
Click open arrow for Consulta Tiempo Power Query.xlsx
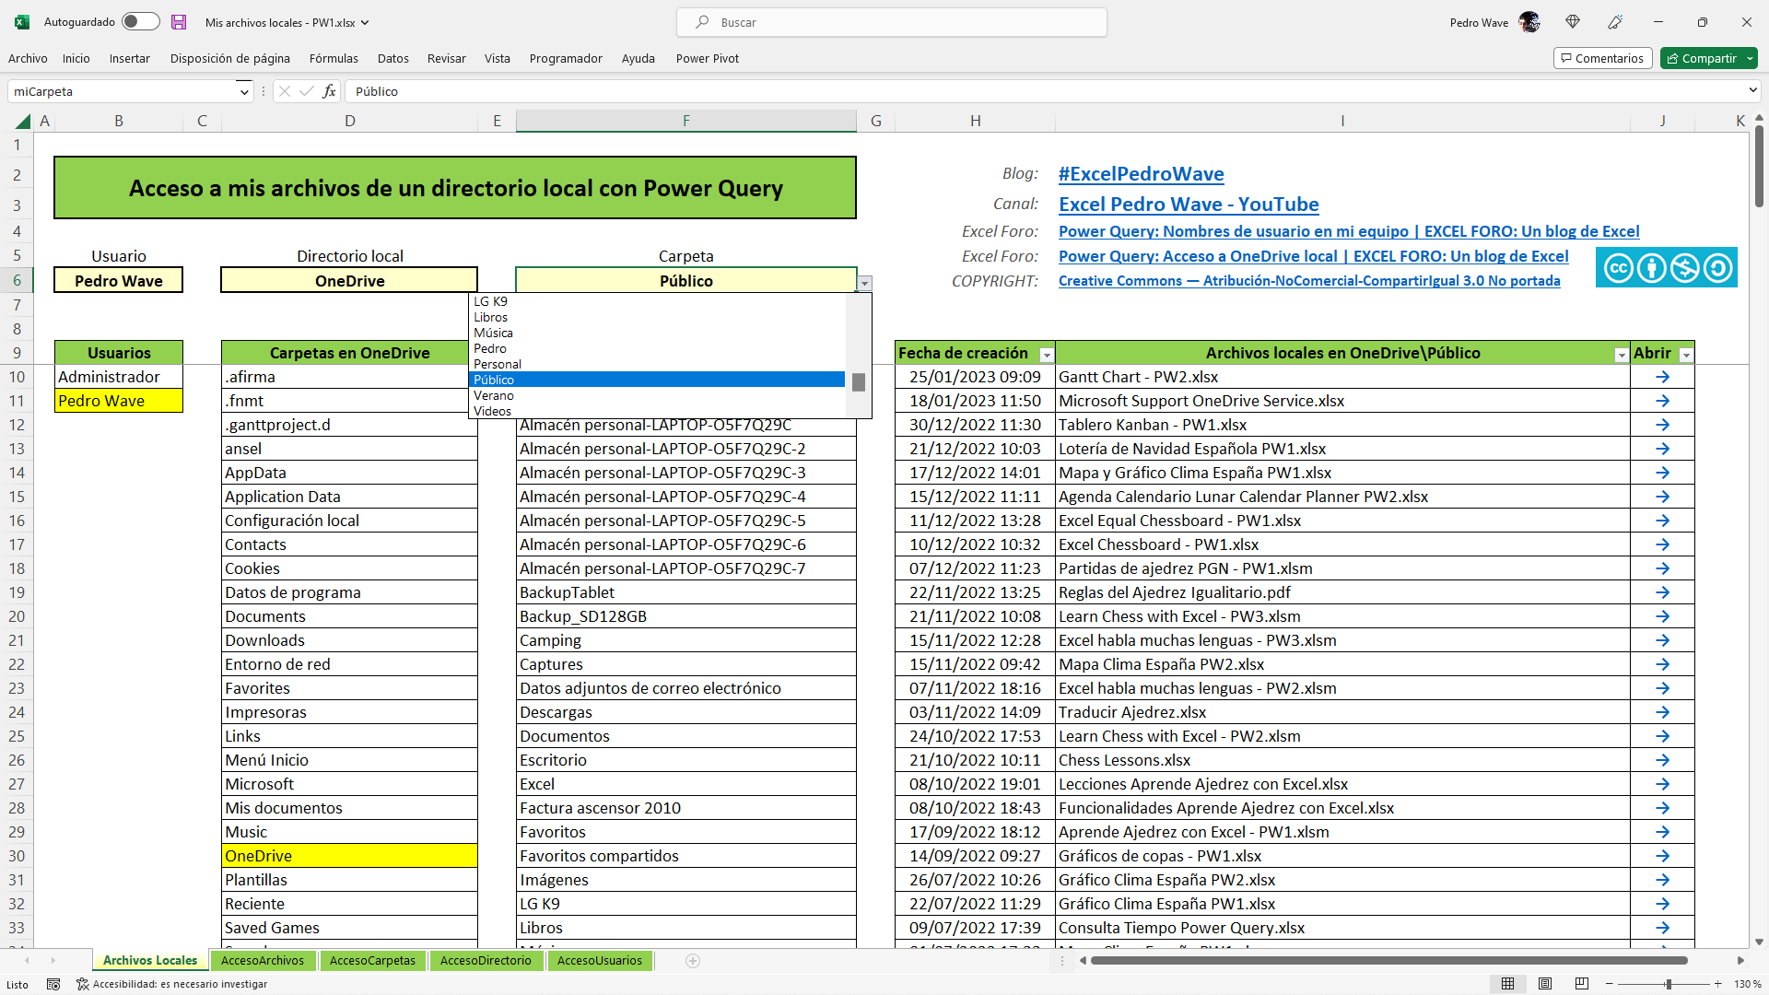coord(1662,928)
